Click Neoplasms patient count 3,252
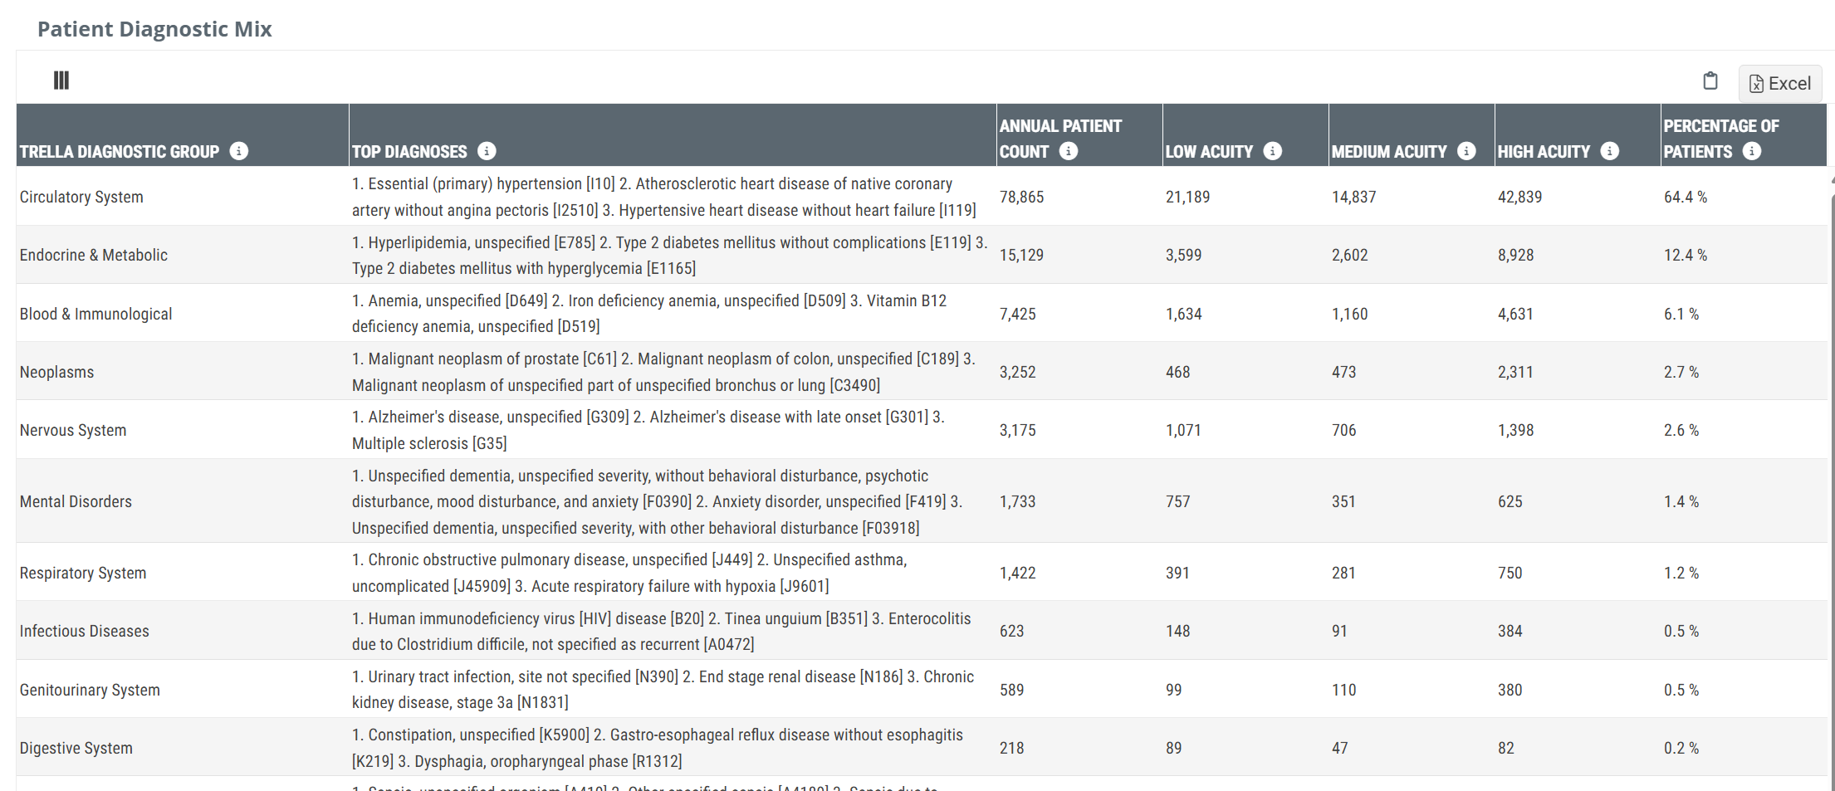 (1018, 372)
